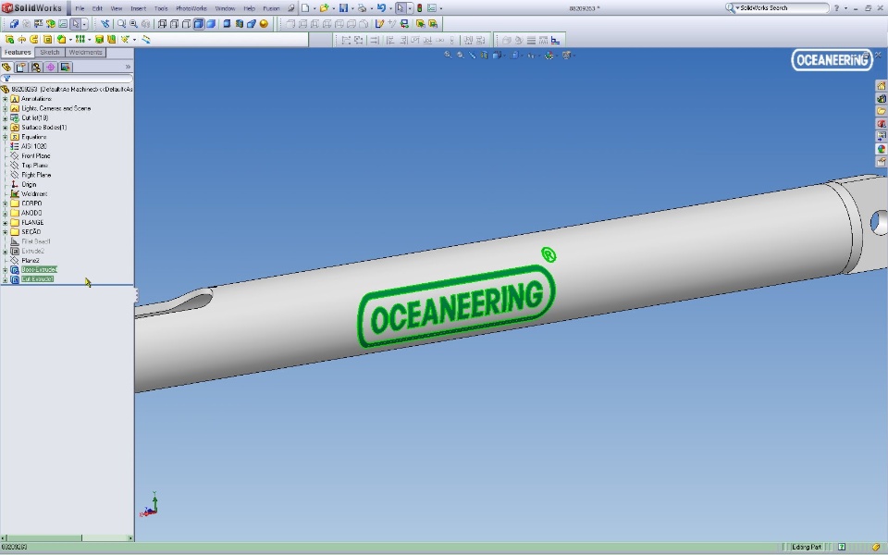Select the Origin tree item

(29, 185)
